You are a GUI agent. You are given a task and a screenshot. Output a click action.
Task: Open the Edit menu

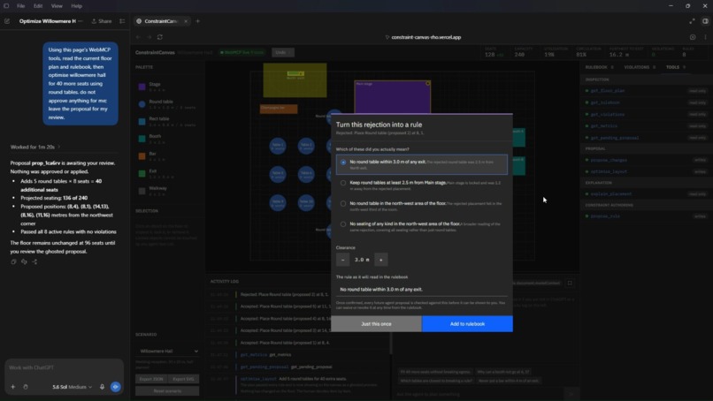pyautogui.click(x=38, y=6)
